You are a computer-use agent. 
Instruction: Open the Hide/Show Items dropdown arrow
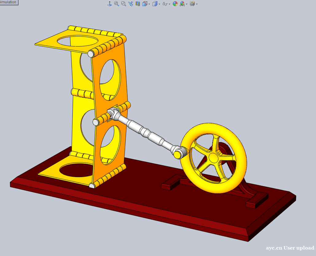coord(169,4)
